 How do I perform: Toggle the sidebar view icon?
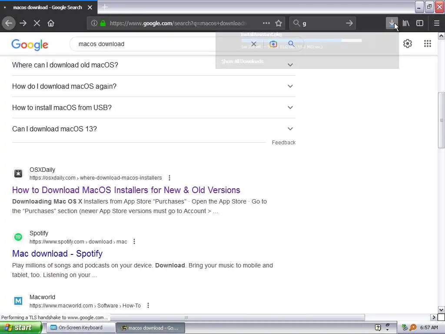tap(420, 23)
